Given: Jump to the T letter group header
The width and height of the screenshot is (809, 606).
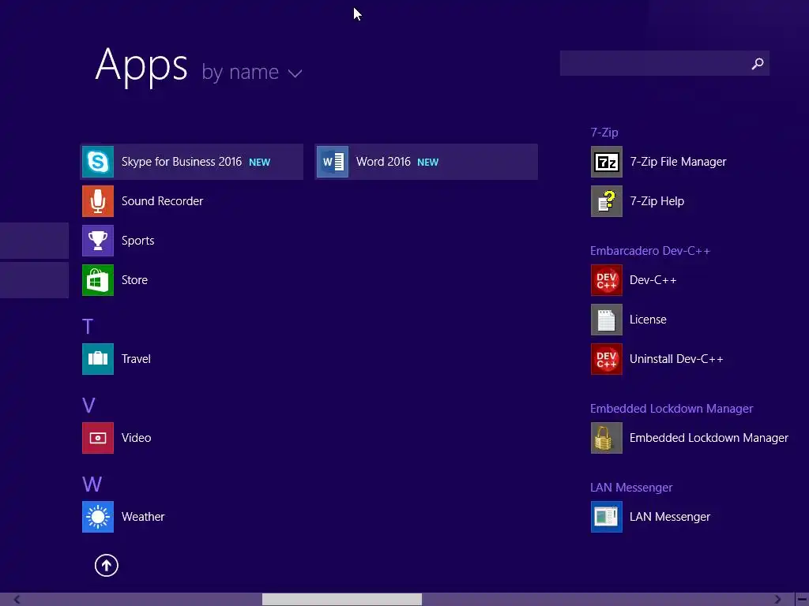Looking at the screenshot, I should pos(88,326).
